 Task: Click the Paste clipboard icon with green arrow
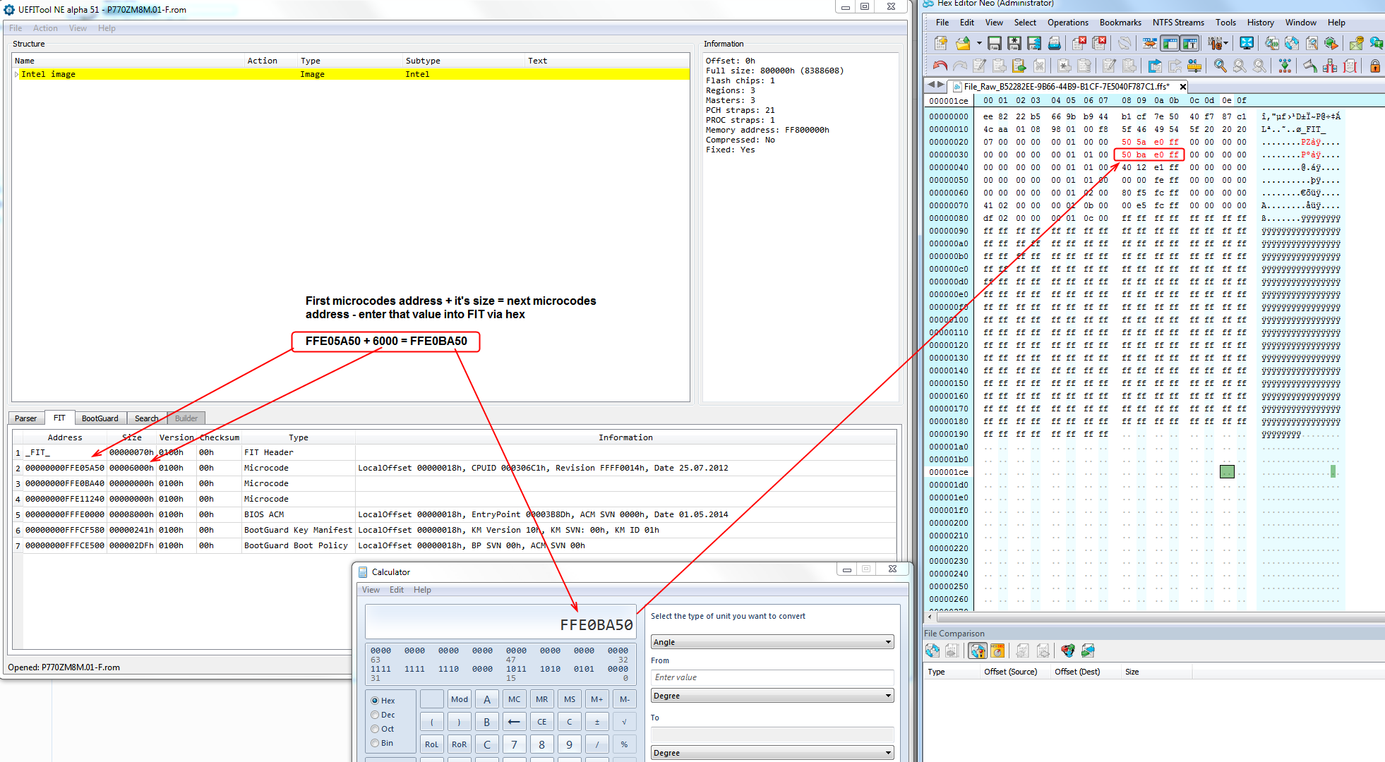1019,66
